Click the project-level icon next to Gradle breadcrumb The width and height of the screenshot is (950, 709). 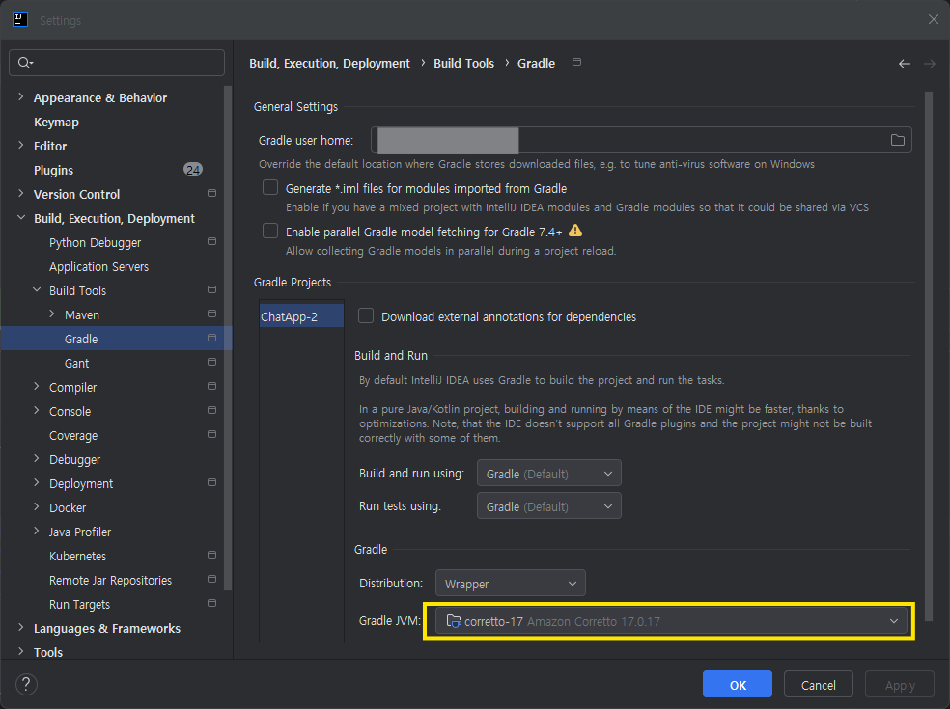pyautogui.click(x=576, y=62)
